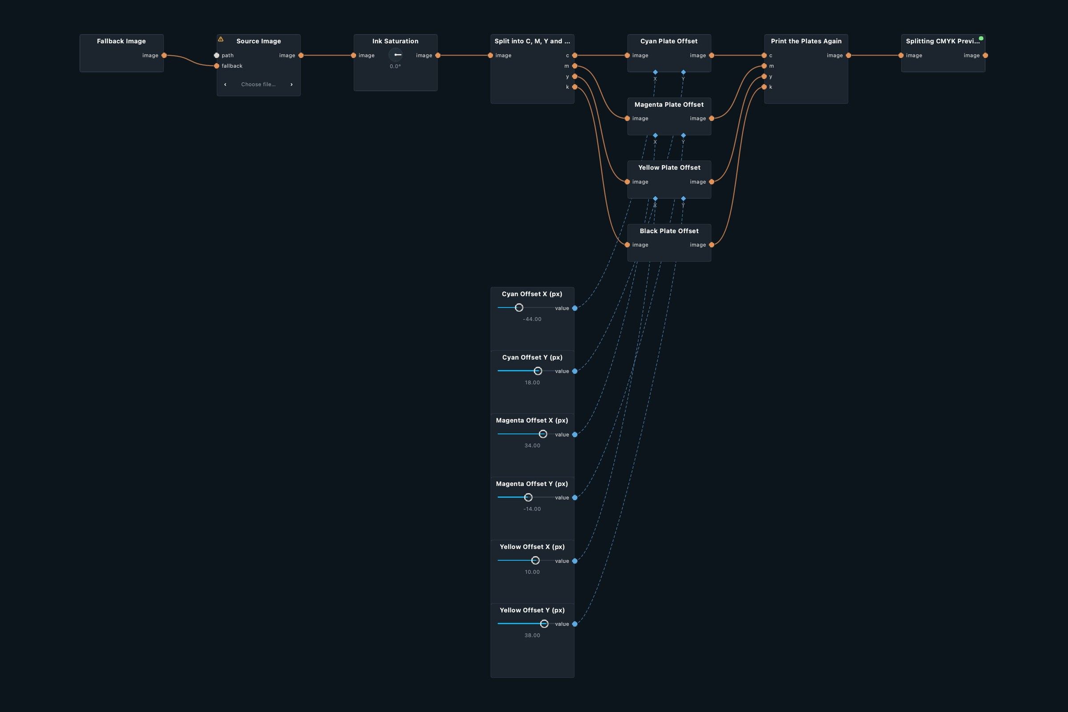Screen dimensions: 1068x712
Task: Click the X diamond port under Yellow Plate Offset
Action: click(655, 198)
